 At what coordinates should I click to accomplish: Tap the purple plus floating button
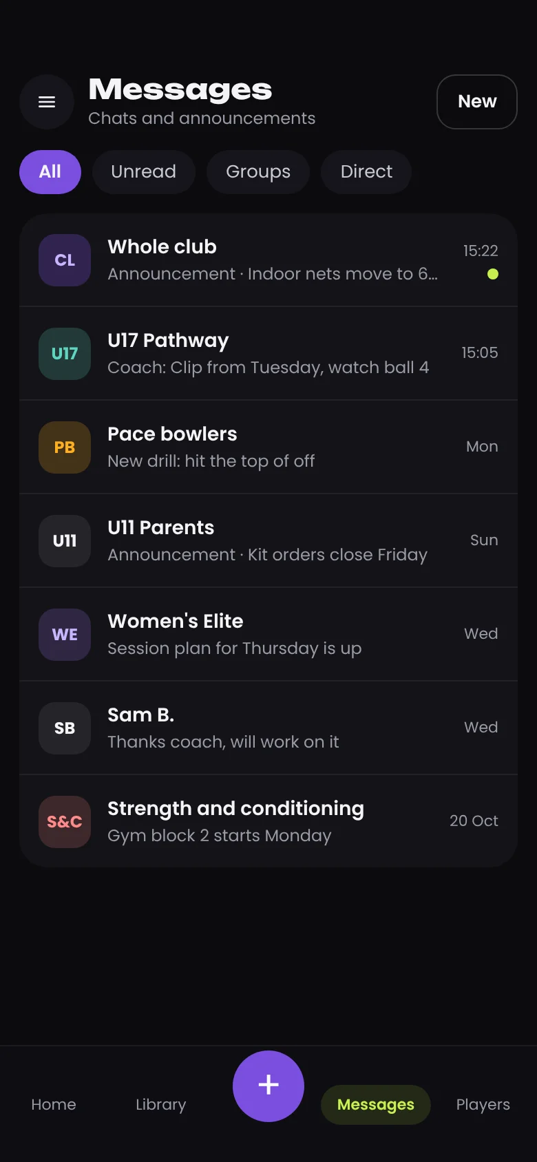coord(268,1086)
